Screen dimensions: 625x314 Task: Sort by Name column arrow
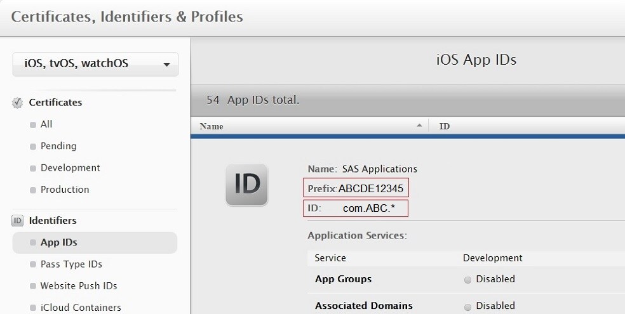[x=419, y=126]
